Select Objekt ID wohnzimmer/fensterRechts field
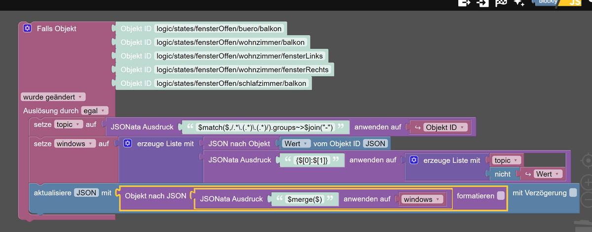Image resolution: width=592 pixels, height=232 pixels. (242, 70)
